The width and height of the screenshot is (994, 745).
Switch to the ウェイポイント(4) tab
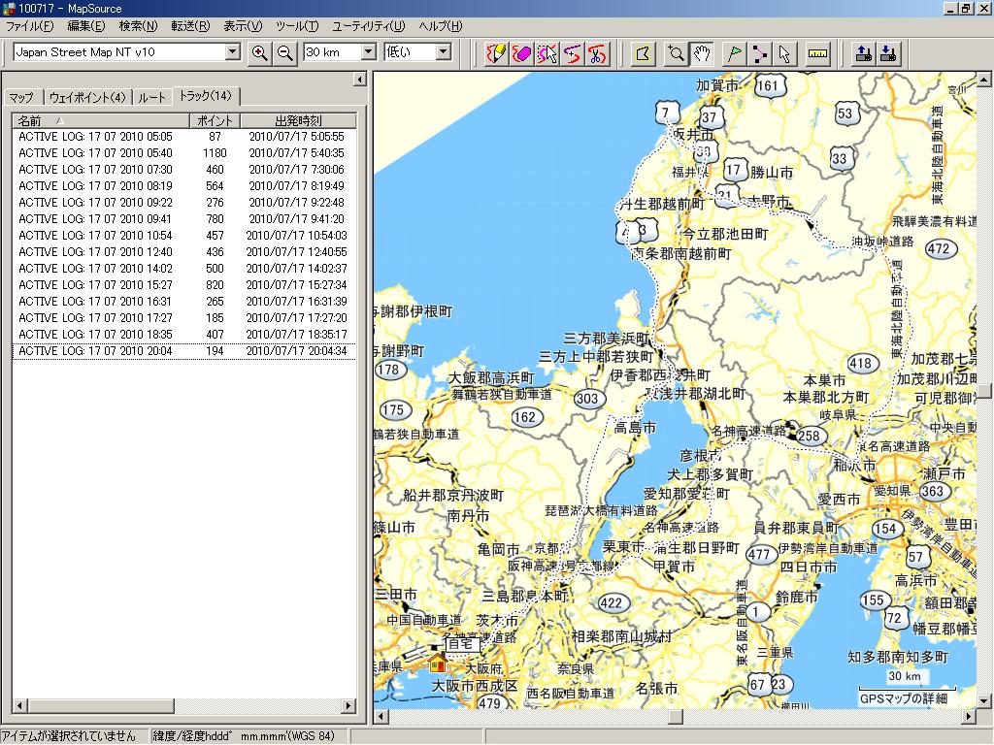pyautogui.click(x=87, y=97)
